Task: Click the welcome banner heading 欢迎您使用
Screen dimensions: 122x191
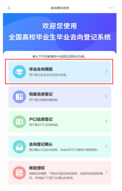Action: click(60, 26)
